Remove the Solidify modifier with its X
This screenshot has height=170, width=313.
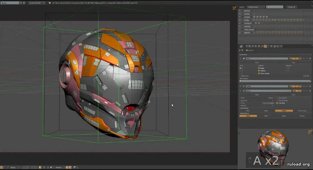(310, 86)
